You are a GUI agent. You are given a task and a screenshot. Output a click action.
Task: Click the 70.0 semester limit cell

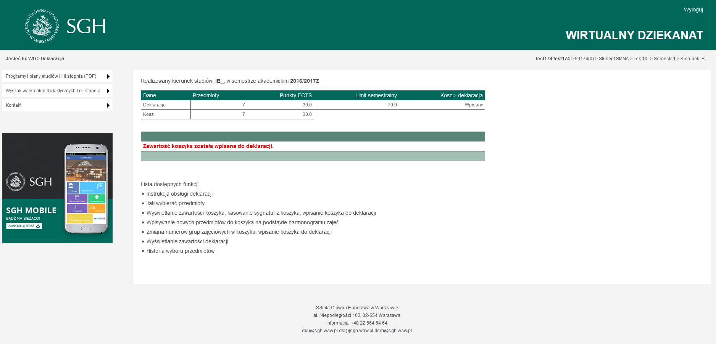point(356,105)
